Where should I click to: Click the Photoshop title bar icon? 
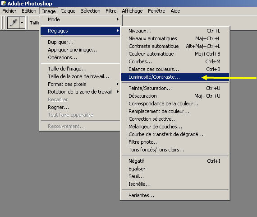point(4,3)
